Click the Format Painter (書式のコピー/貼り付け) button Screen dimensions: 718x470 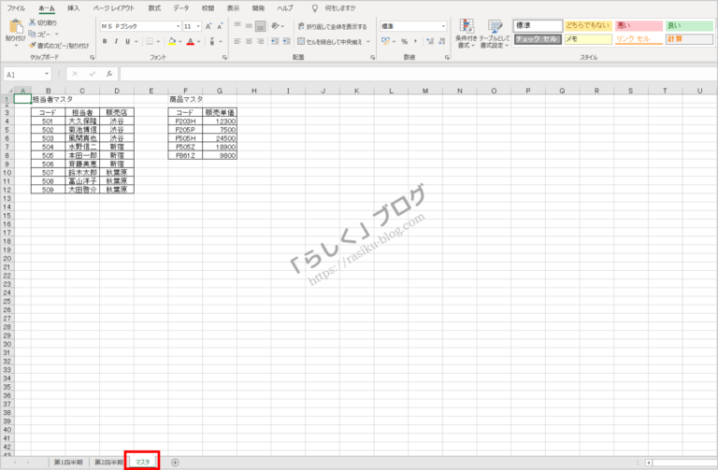click(59, 45)
